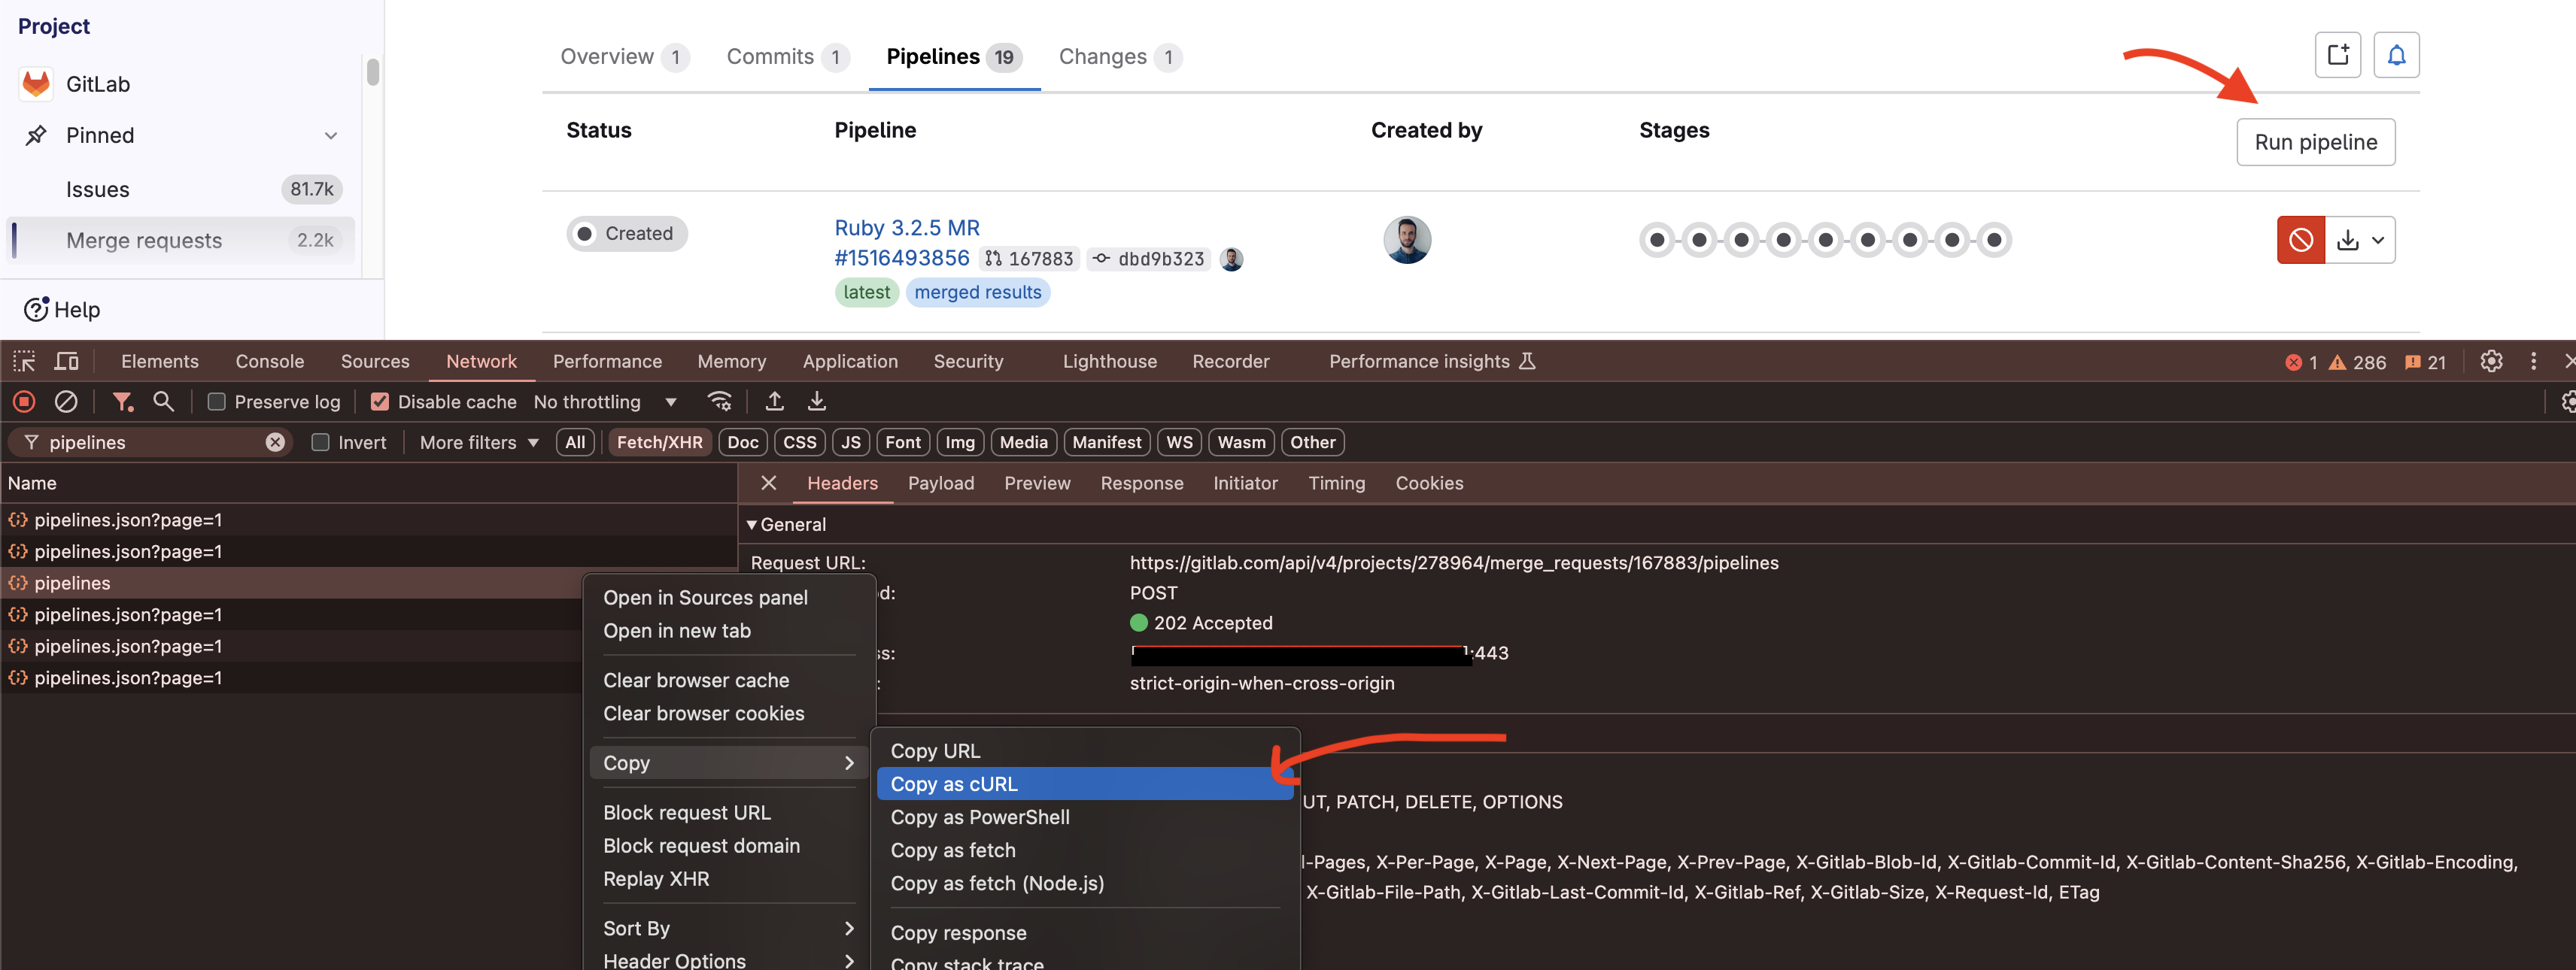
Task: Toggle the device toolbar
Action: pyautogui.click(x=66, y=361)
